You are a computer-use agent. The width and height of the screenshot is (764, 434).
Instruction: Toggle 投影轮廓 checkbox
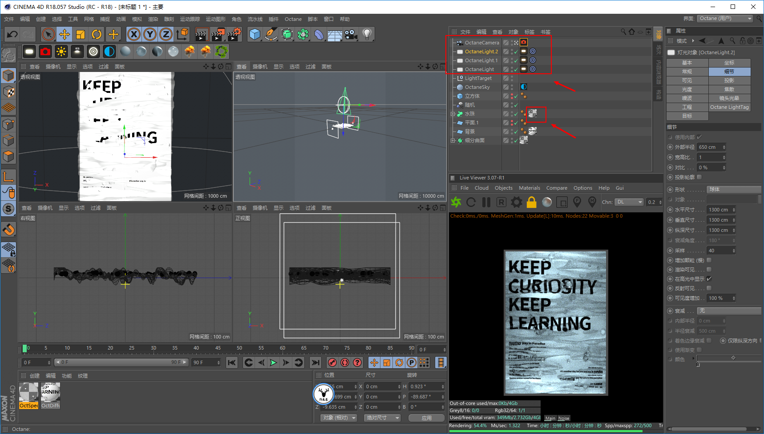tap(699, 177)
